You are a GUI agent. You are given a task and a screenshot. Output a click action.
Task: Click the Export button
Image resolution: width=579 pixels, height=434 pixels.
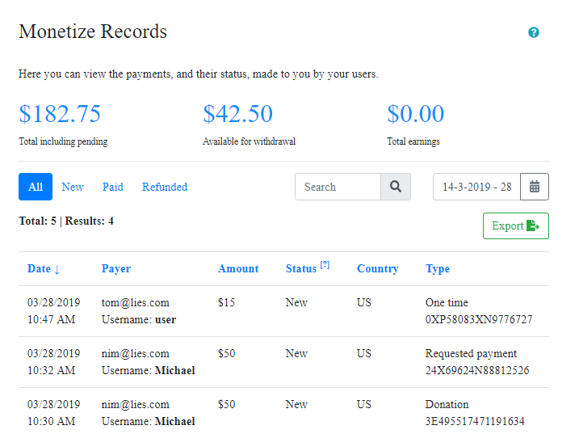pos(515,225)
